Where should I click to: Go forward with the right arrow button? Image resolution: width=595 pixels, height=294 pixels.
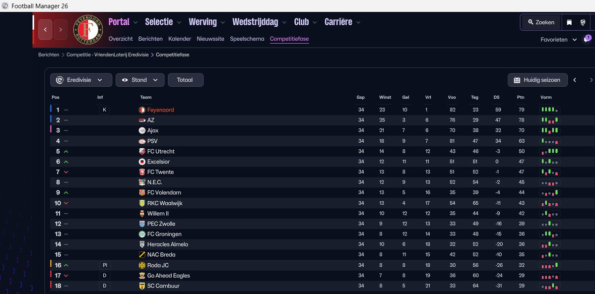click(x=61, y=30)
